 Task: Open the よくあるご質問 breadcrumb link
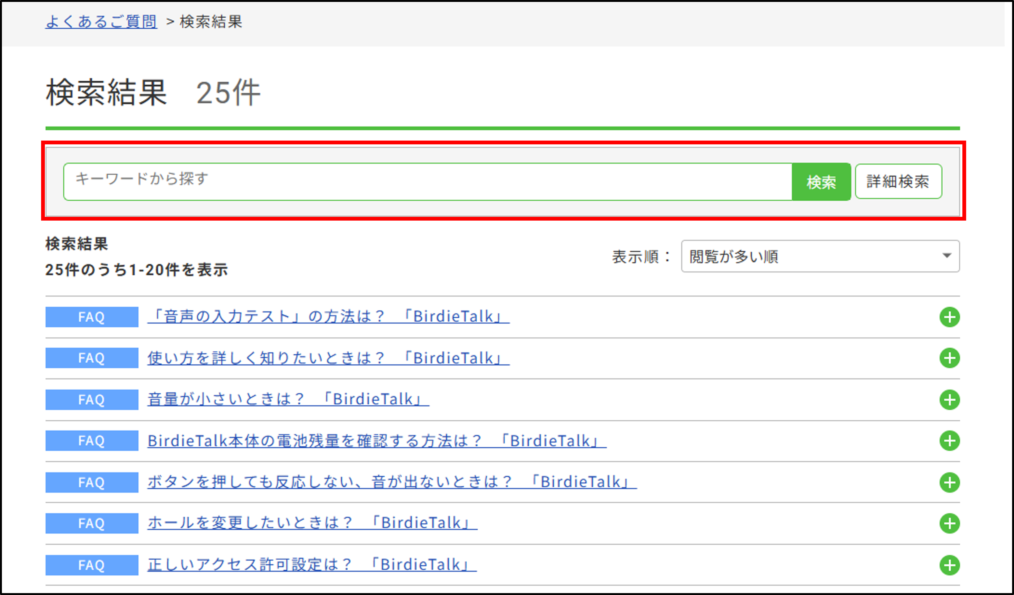pyautogui.click(x=101, y=21)
